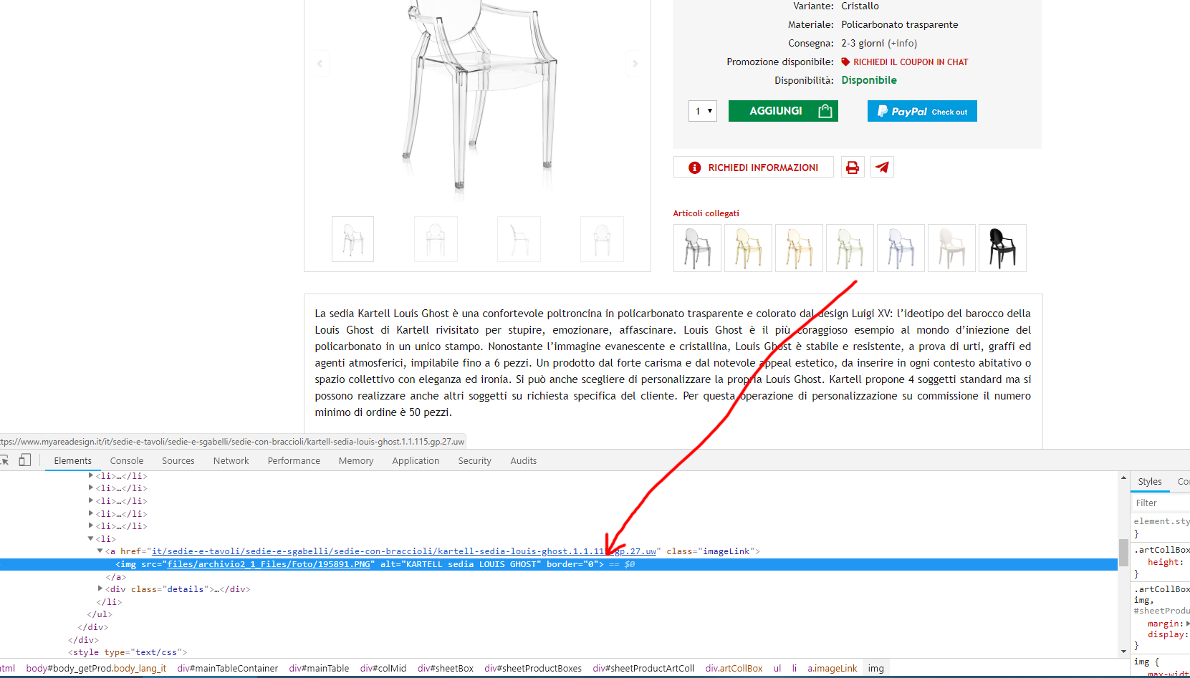Collapse the expanded <li> node
Viewport: 1190px width, 678px height.
tap(91, 538)
